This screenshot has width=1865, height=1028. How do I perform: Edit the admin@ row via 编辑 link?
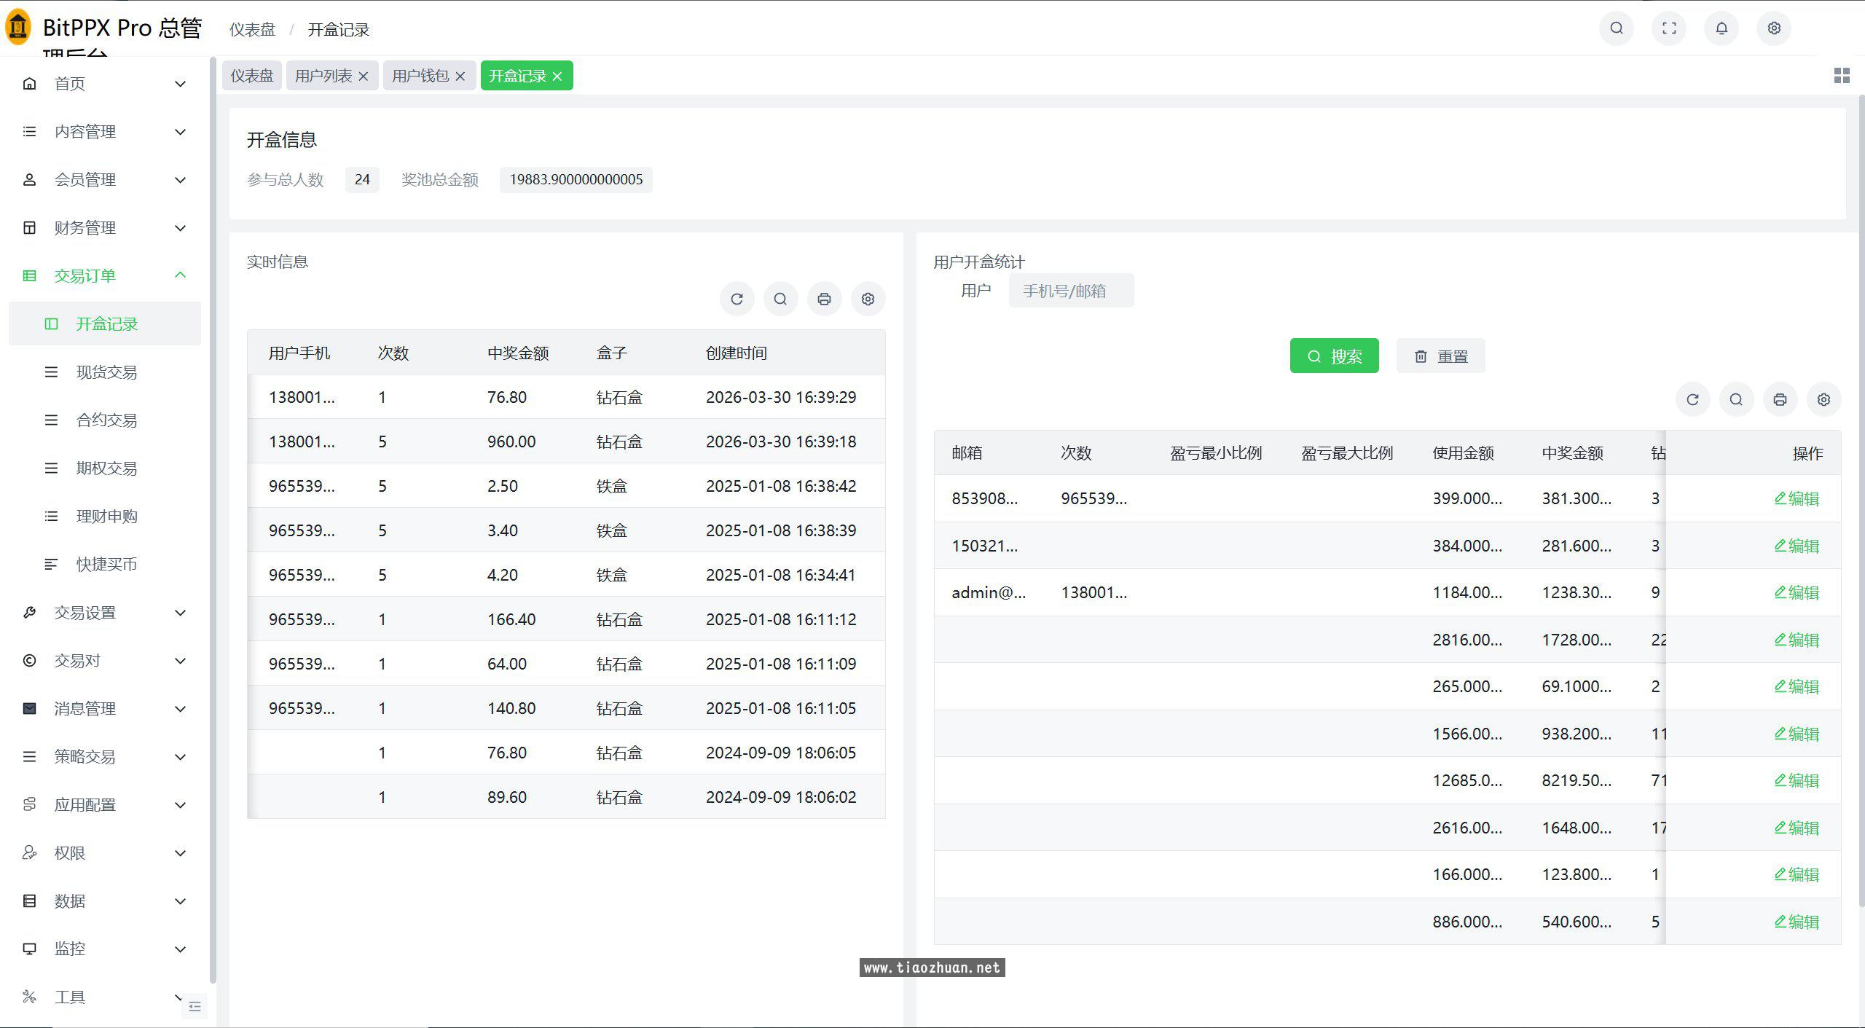coord(1797,592)
